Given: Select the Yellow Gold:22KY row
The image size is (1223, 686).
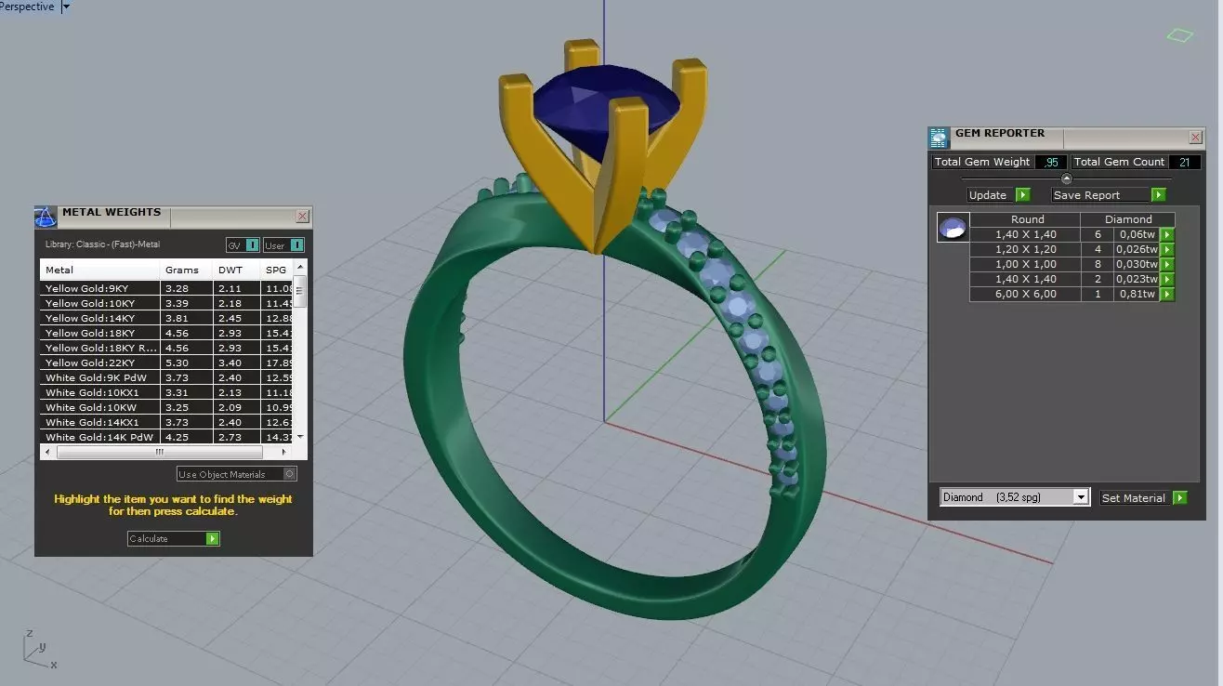Looking at the screenshot, I should tap(166, 363).
